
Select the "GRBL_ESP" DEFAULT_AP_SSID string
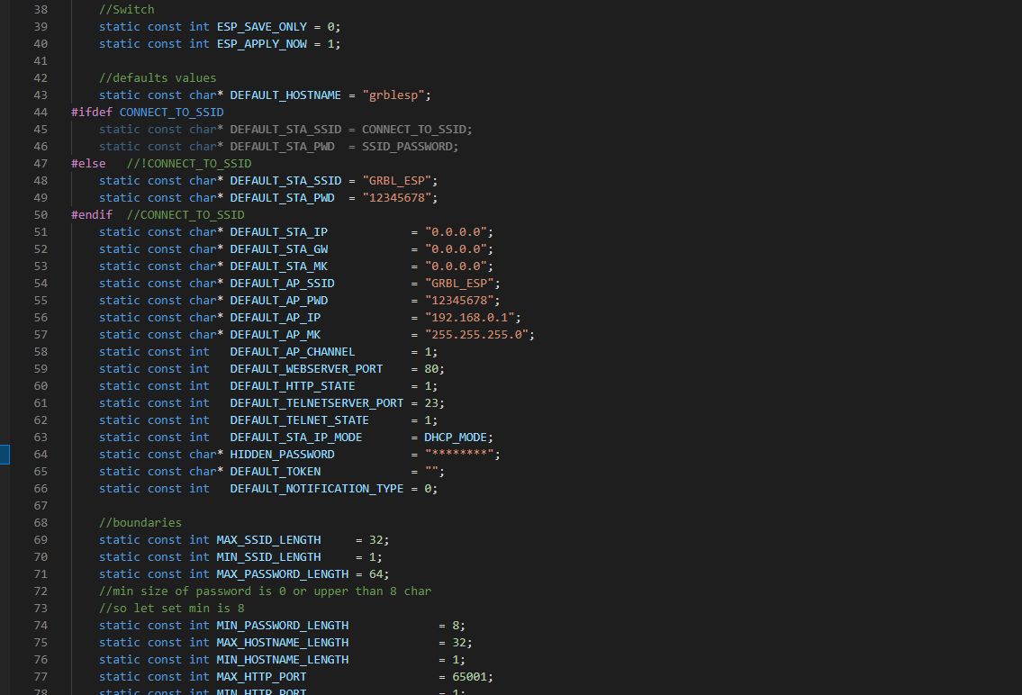point(463,283)
